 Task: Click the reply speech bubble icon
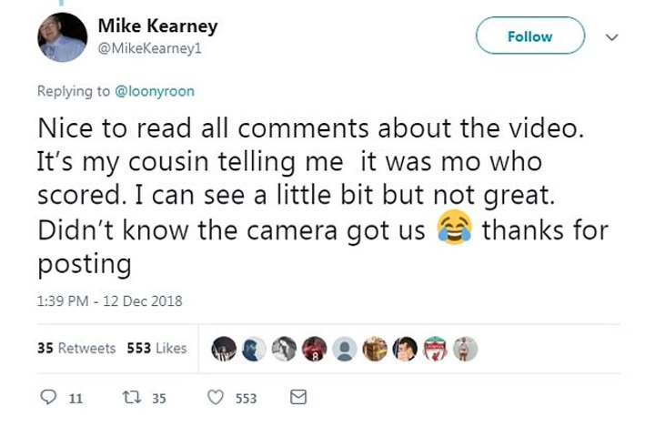click(x=50, y=398)
